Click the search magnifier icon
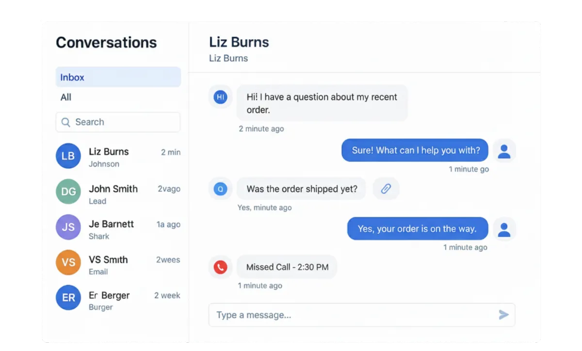The width and height of the screenshot is (582, 351). click(x=66, y=122)
